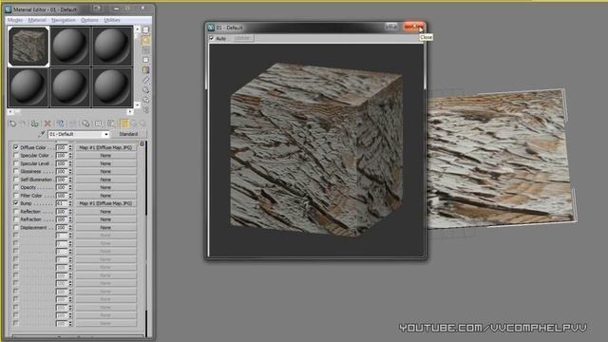Click the None button for Reflection
Screen dimensions: 608x342
click(x=105, y=211)
